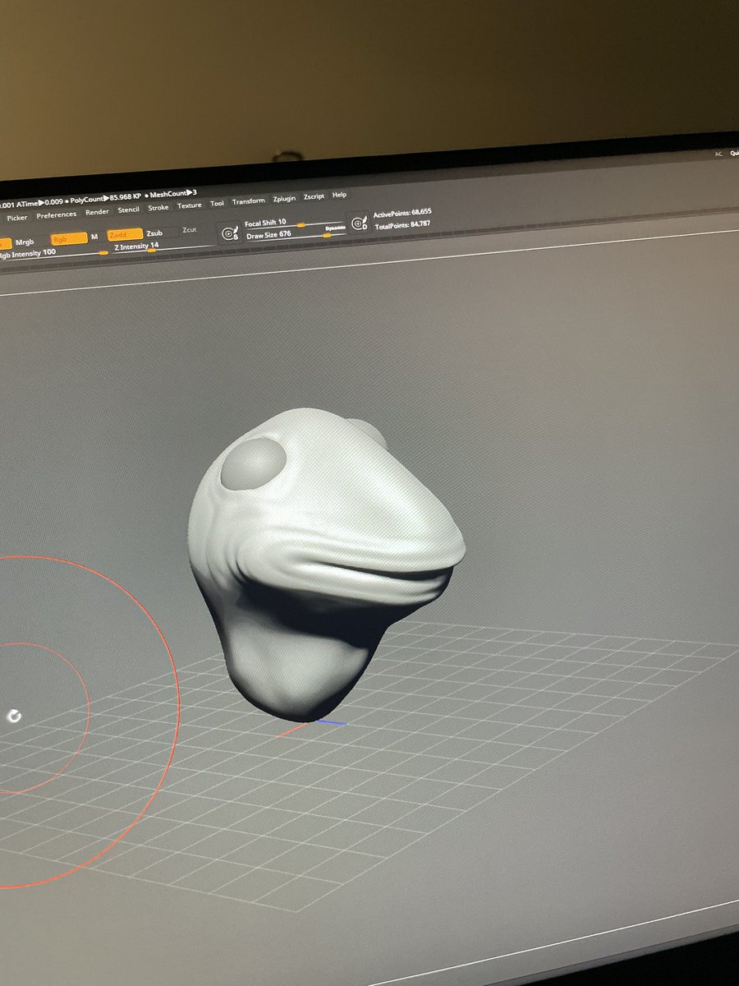This screenshot has width=739, height=986.
Task: Open the Texture menu
Action: pyautogui.click(x=190, y=205)
